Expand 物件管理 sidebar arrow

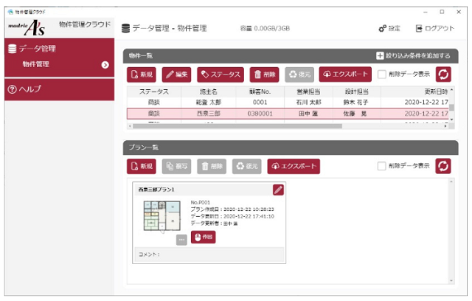click(x=105, y=65)
